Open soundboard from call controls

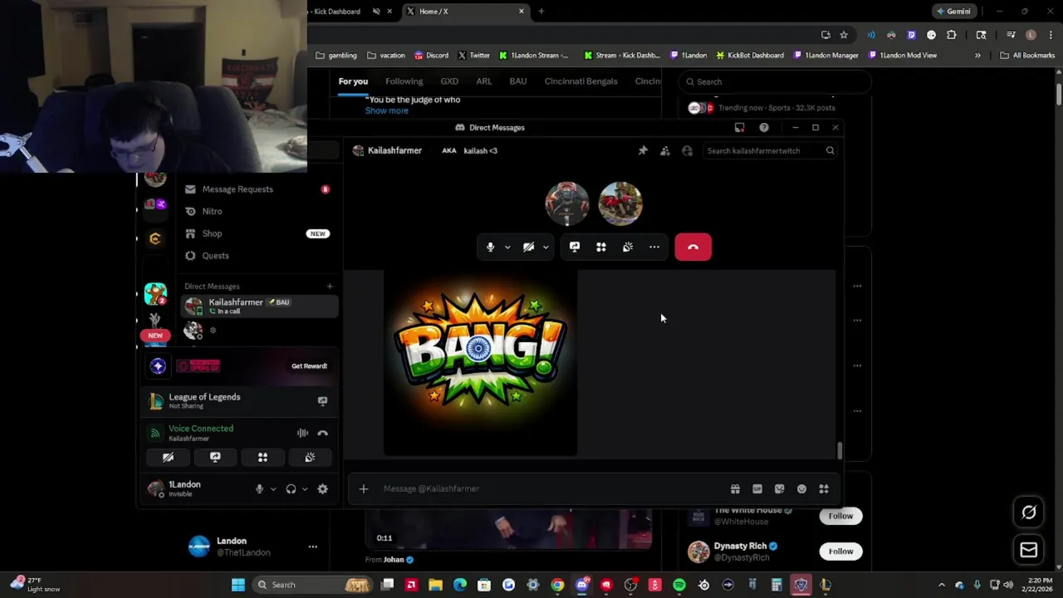(x=628, y=247)
